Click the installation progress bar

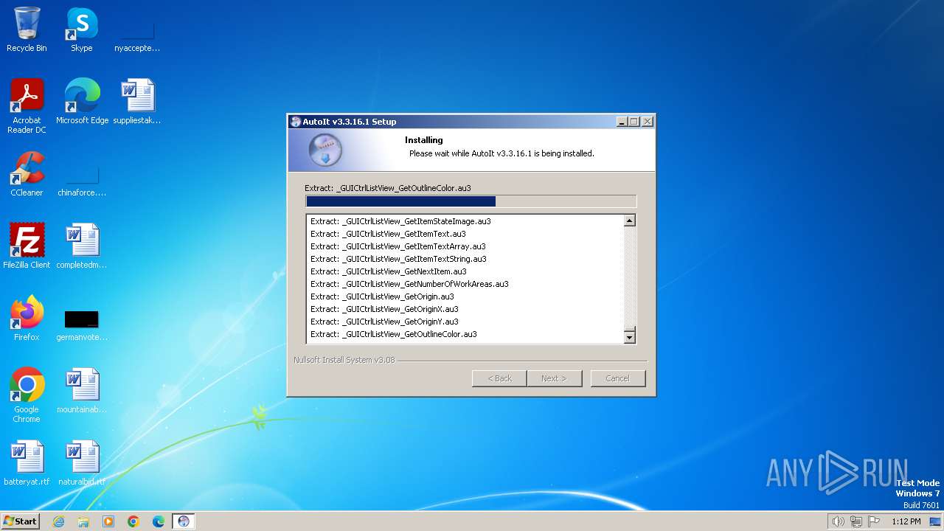471,201
